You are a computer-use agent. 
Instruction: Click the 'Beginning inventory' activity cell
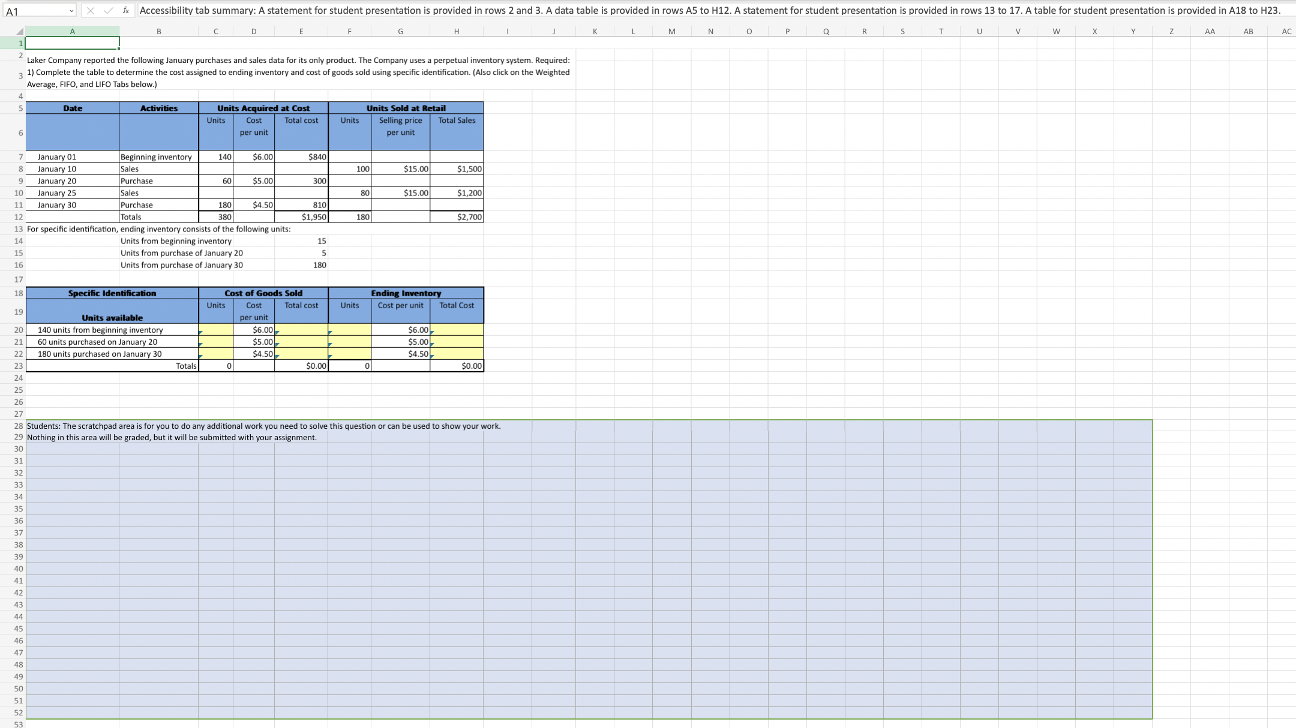[x=159, y=157]
